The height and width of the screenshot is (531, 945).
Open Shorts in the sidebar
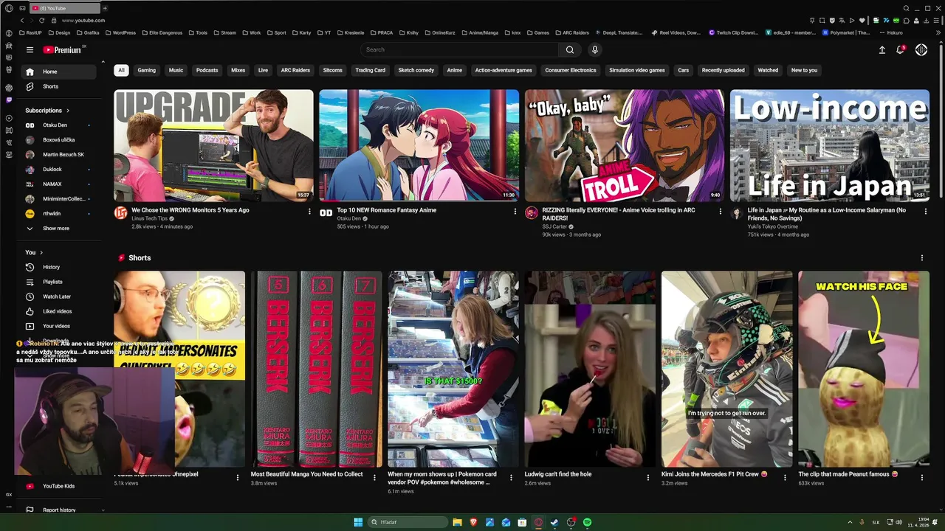59,86
